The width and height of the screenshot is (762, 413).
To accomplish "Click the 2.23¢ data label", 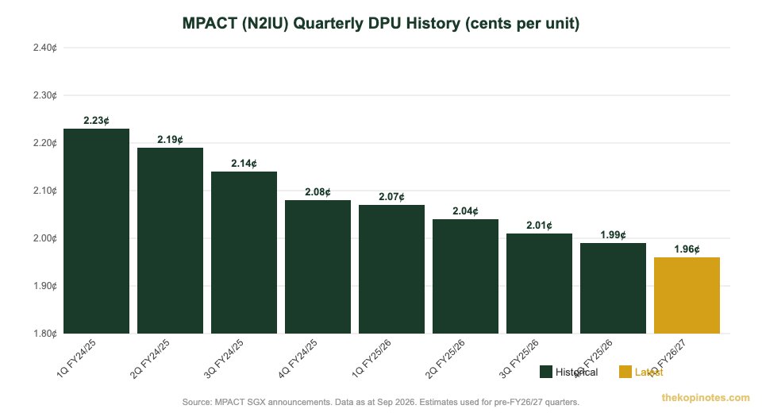I will click(x=96, y=120).
